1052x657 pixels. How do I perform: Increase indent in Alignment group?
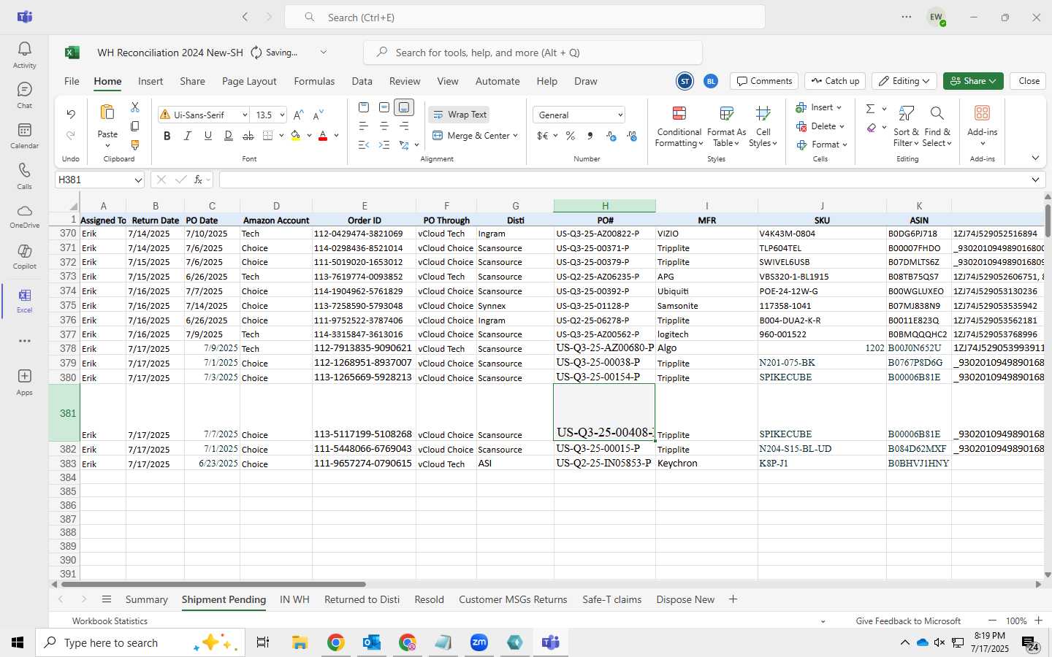(384, 145)
